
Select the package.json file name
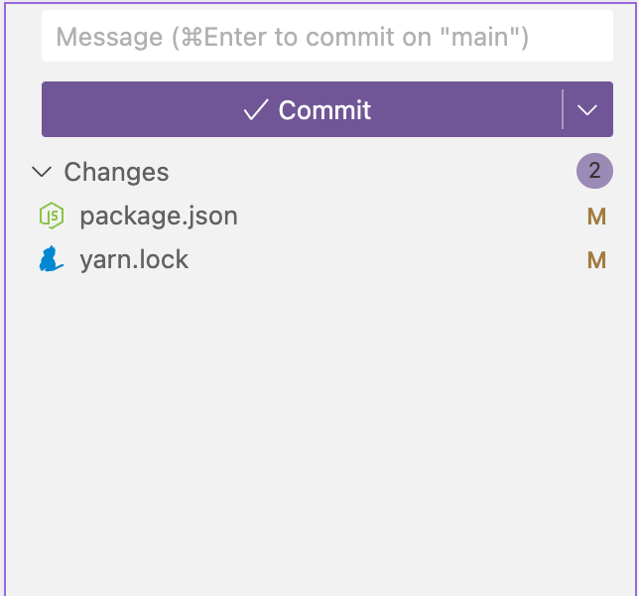click(x=159, y=216)
